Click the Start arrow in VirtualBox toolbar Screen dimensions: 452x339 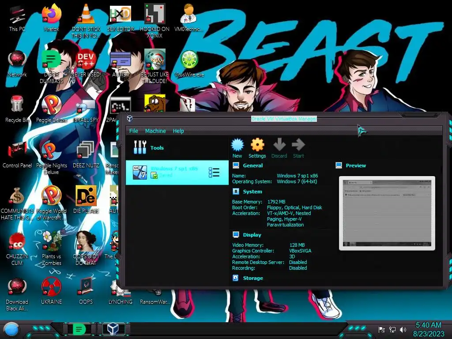[298, 148]
